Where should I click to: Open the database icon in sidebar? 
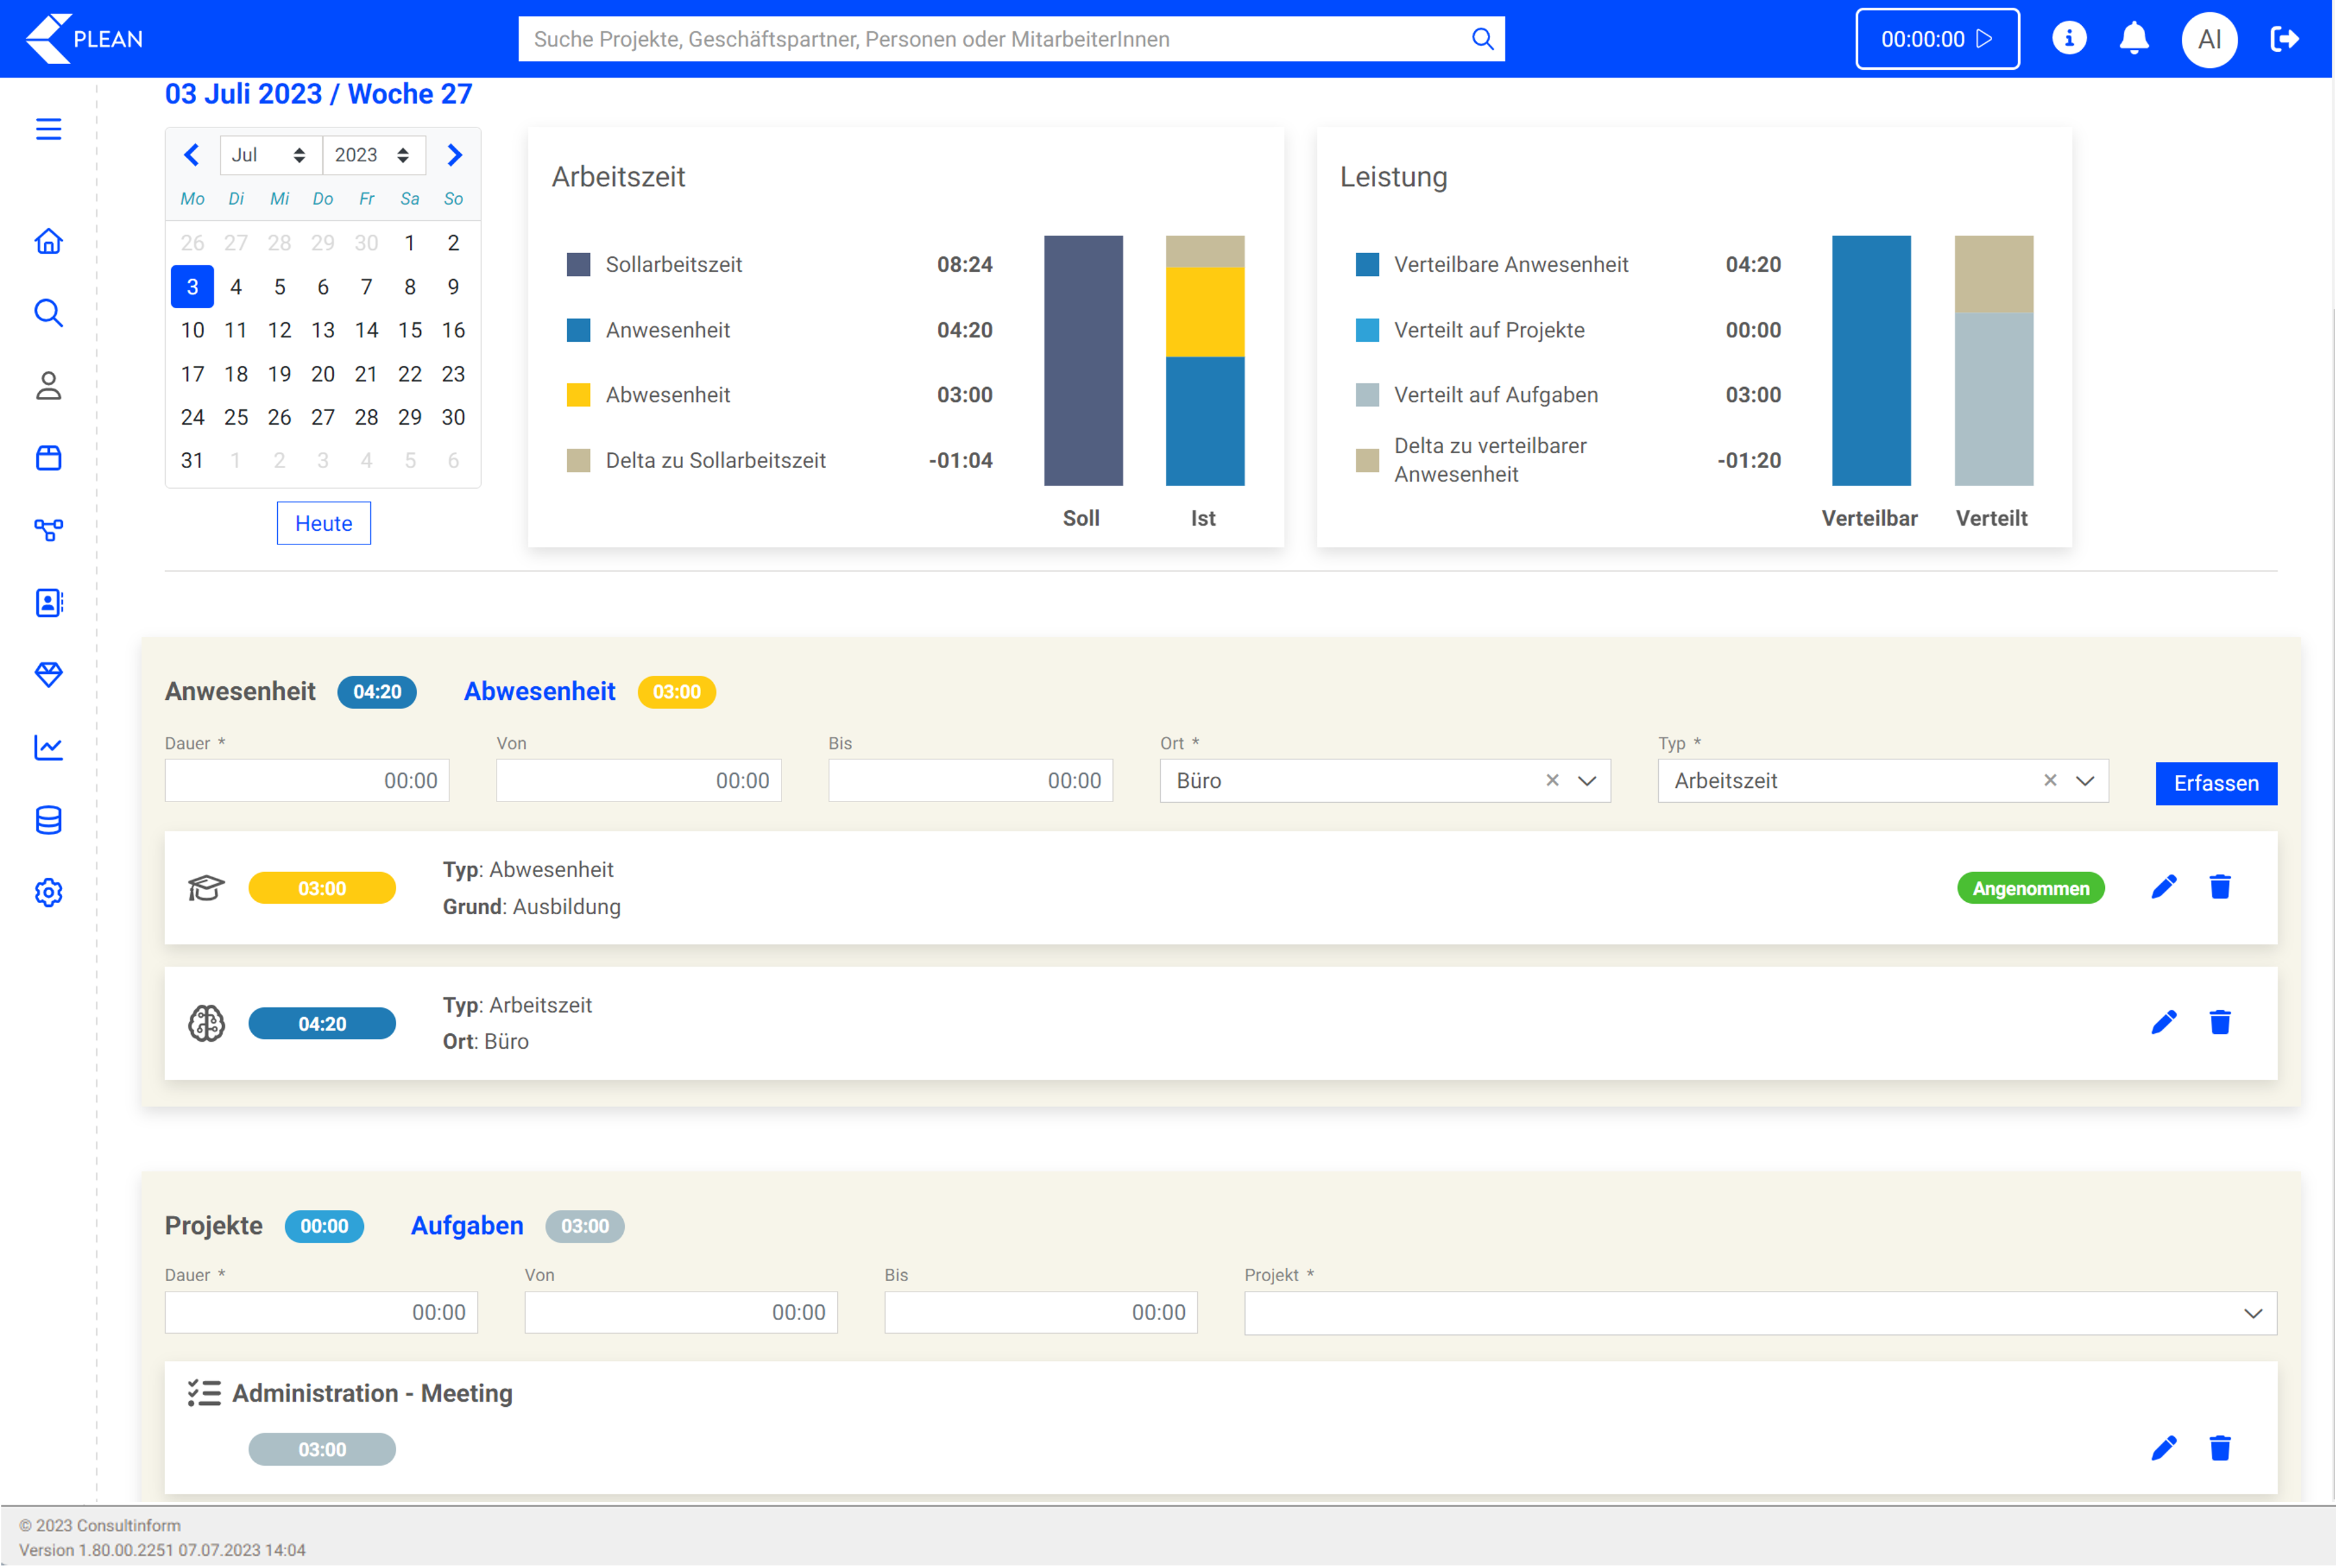(x=48, y=820)
